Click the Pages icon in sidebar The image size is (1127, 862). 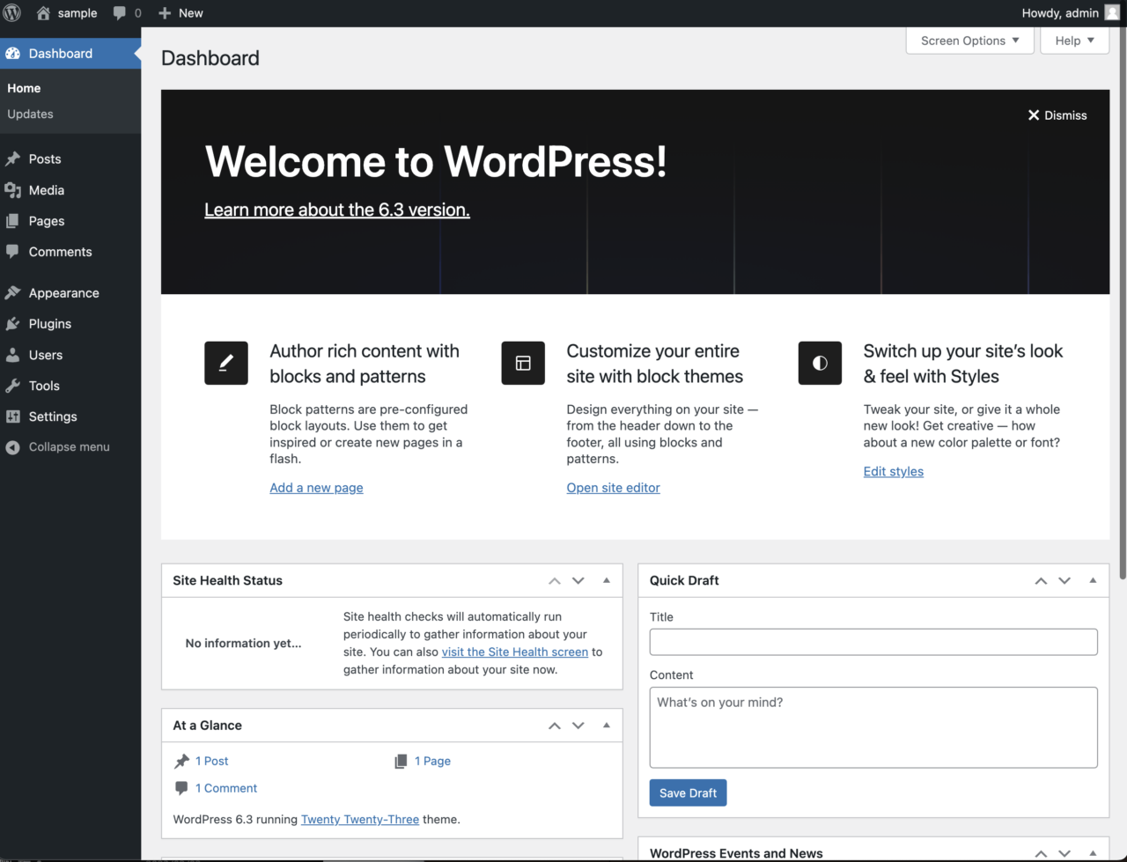pos(12,221)
